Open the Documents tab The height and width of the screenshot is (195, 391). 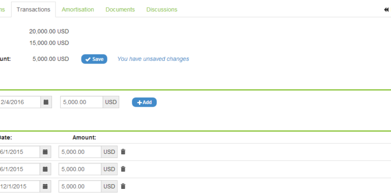point(120,10)
